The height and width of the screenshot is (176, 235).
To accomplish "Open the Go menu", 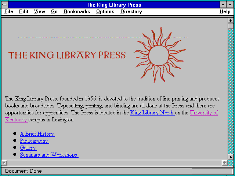I will (54, 12).
